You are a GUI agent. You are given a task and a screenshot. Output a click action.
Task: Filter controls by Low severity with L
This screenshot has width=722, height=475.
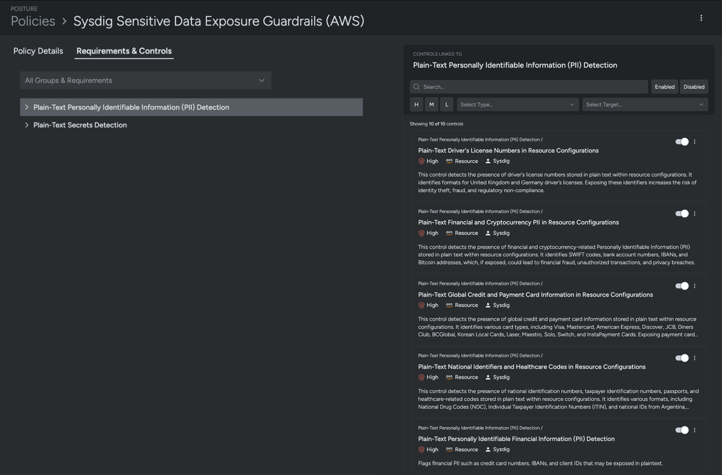click(x=447, y=105)
